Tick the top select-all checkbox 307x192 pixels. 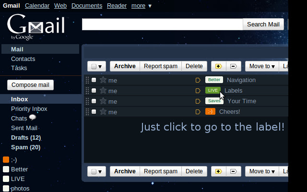tap(94, 66)
